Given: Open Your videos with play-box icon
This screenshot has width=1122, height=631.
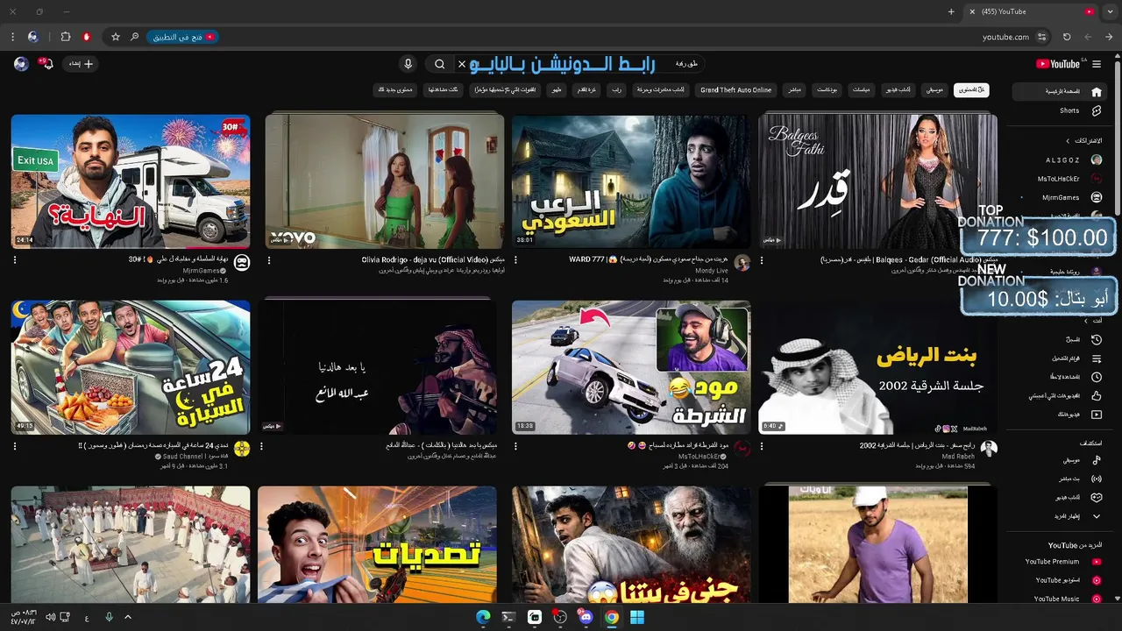Looking at the screenshot, I should pos(1062,414).
